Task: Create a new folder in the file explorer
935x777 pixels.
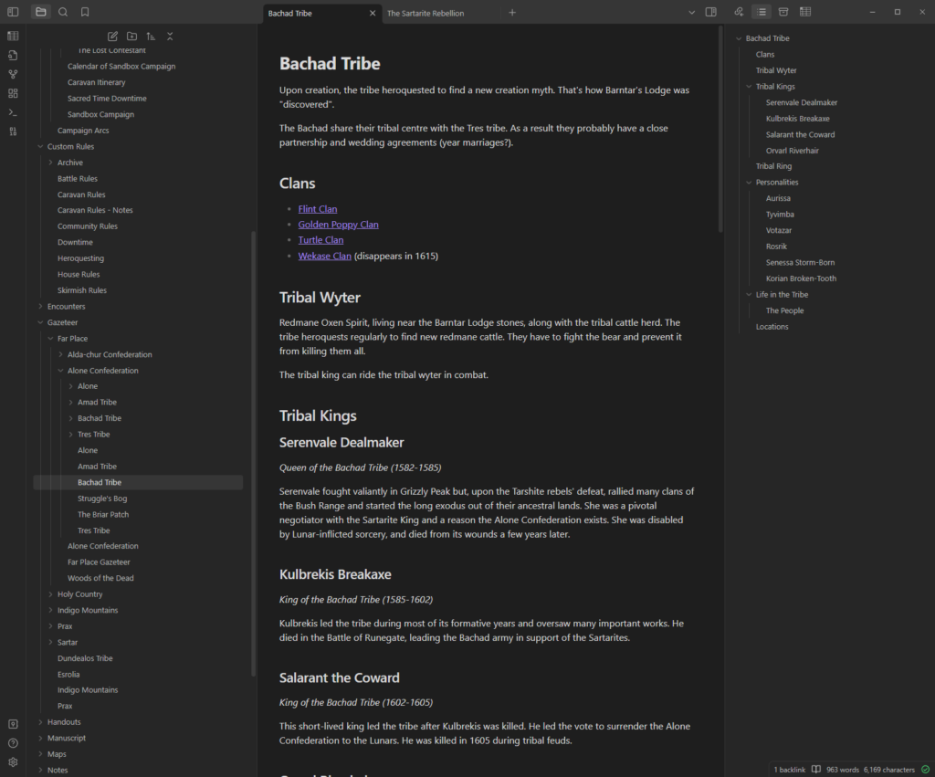Action: pyautogui.click(x=131, y=37)
